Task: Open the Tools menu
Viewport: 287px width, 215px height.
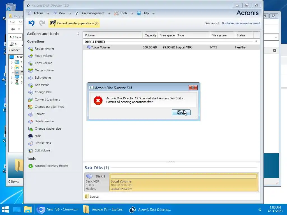Action: tap(123, 13)
